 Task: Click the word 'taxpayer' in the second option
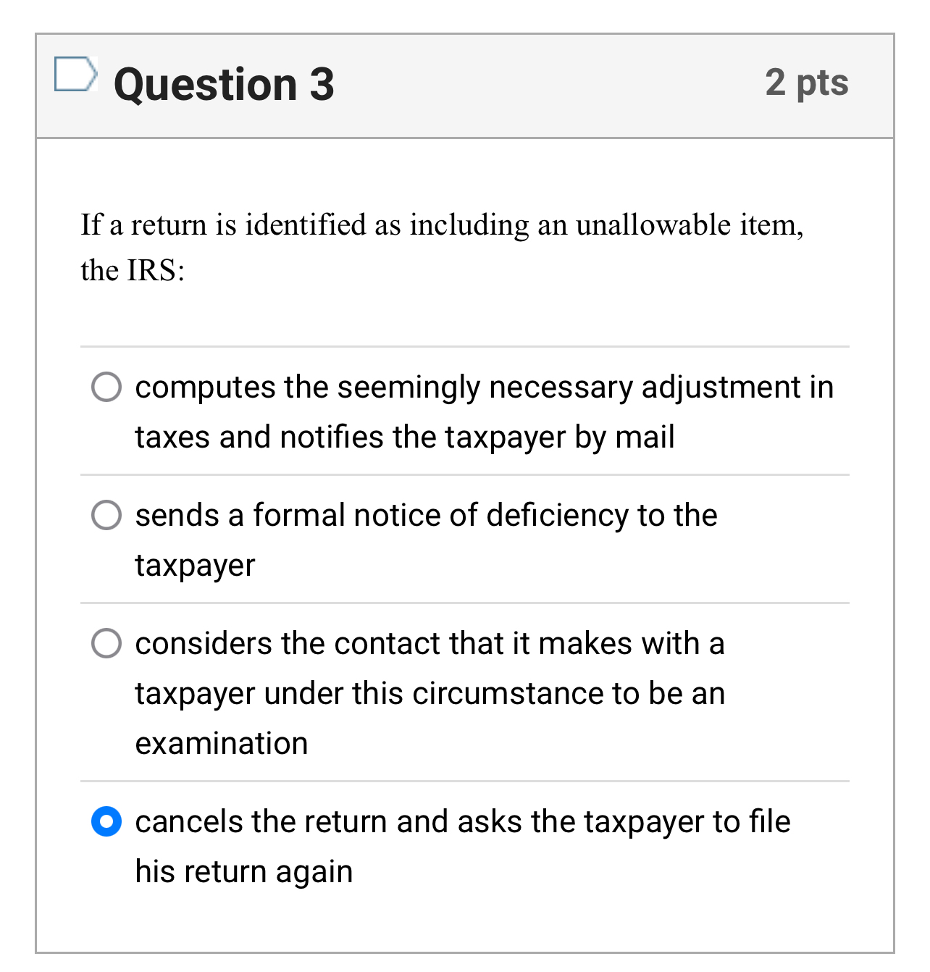pyautogui.click(x=194, y=566)
